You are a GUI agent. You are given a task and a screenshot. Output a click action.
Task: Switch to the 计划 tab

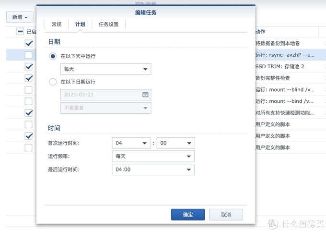tap(80, 24)
